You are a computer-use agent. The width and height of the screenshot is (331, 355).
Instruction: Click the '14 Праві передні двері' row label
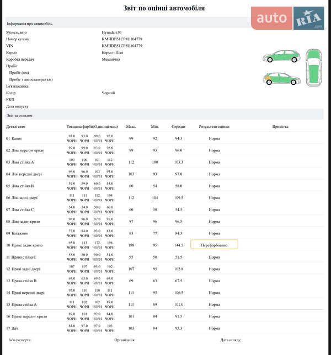click(x=25, y=293)
